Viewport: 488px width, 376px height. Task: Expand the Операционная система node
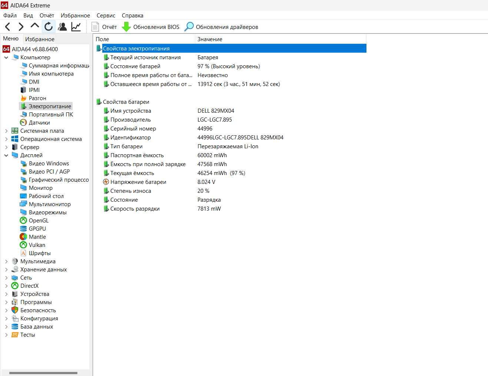point(6,139)
